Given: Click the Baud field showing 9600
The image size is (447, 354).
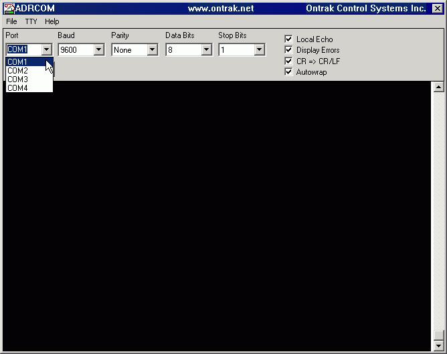Looking at the screenshot, I should coord(76,49).
